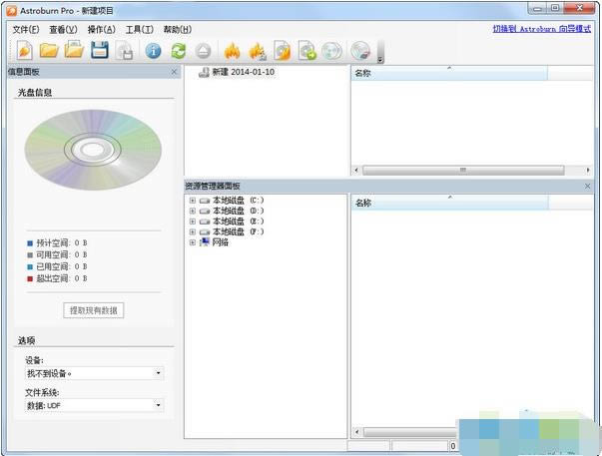Click the single flame burn icon
Image resolution: width=602 pixels, height=456 pixels.
232,51
